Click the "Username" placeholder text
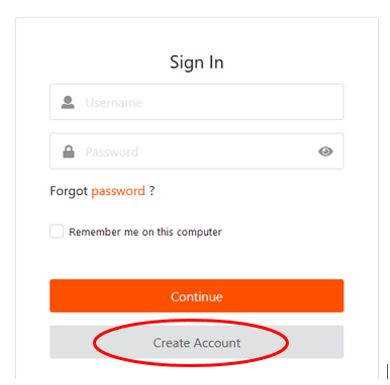 pos(114,103)
